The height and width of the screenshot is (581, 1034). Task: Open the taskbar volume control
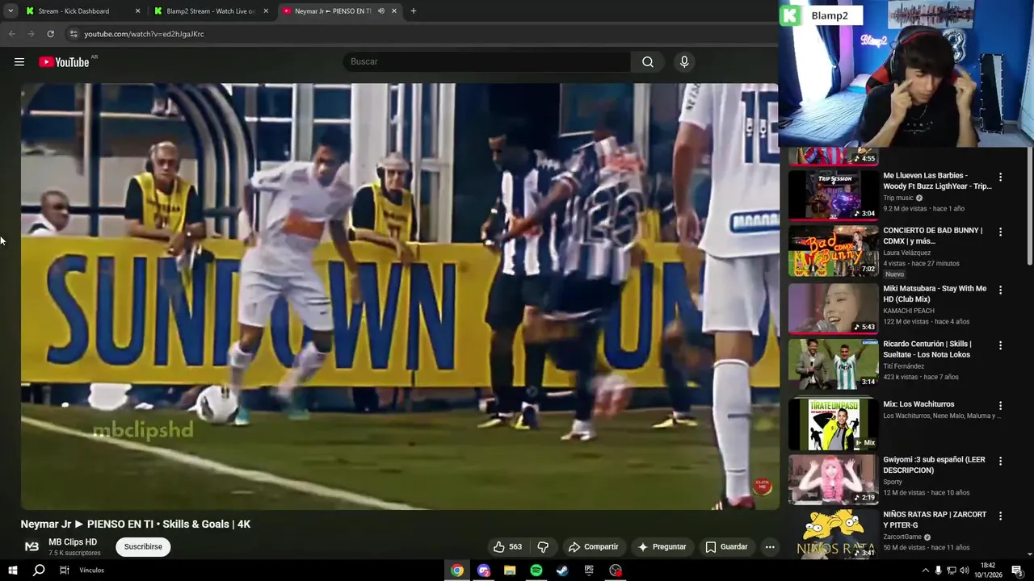pyautogui.click(x=964, y=571)
